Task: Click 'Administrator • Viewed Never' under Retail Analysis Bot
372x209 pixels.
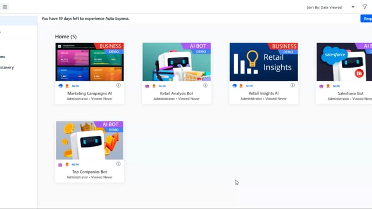Action: (x=177, y=99)
